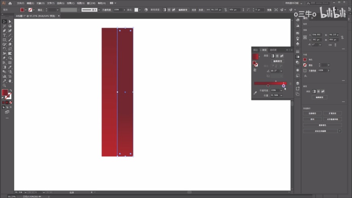Open the 效果(C) menu
The image size is (352, 198).
click(x=71, y=3)
